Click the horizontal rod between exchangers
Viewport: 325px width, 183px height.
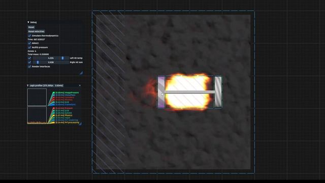[x=189, y=92]
